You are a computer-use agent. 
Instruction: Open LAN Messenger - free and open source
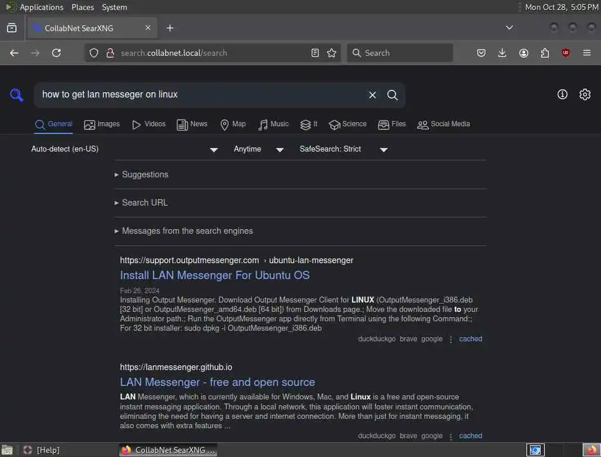217,382
